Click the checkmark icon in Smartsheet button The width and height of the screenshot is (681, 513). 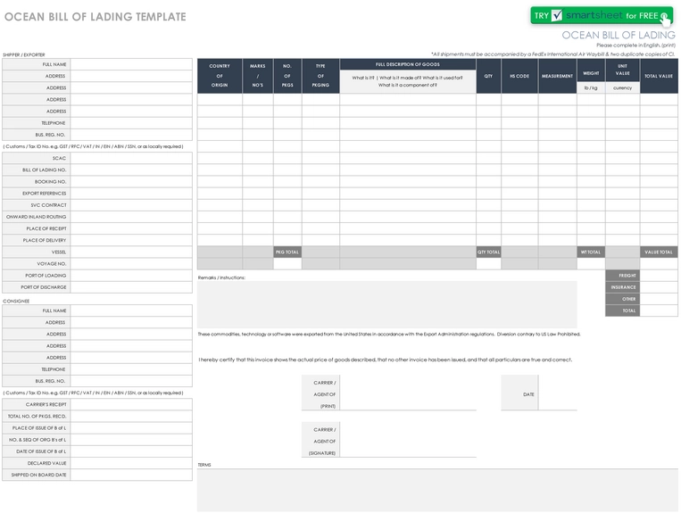click(557, 16)
